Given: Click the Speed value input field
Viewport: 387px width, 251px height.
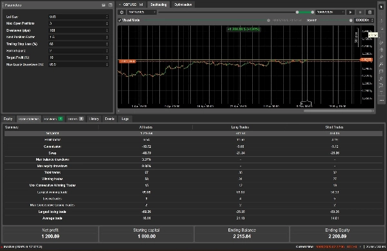Looking at the screenshot, I should (x=362, y=20).
